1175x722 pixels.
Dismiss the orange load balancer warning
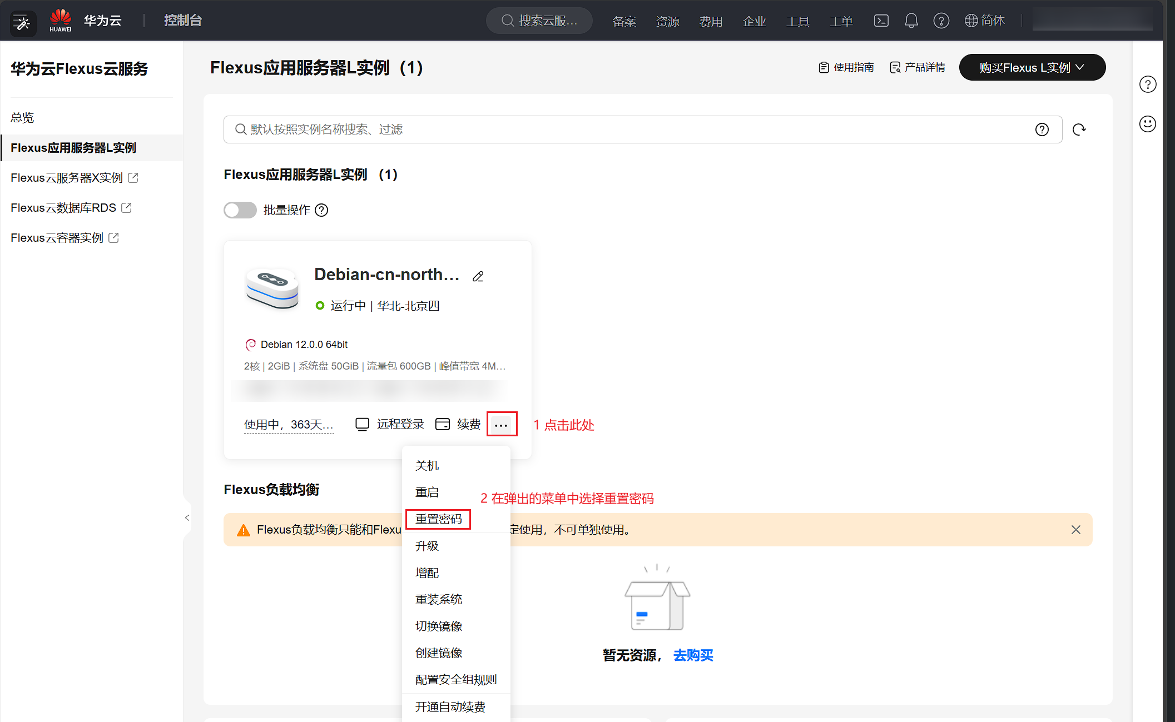(x=1075, y=530)
